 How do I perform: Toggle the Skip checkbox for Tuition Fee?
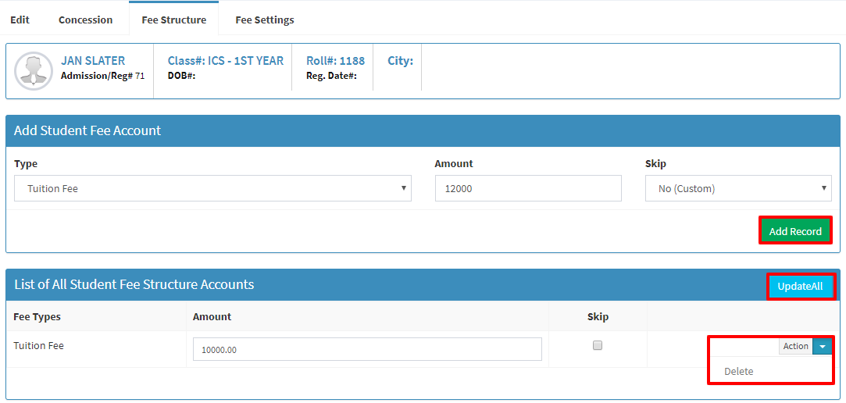[598, 346]
